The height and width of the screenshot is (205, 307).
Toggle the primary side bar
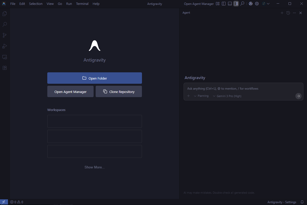click(x=224, y=4)
